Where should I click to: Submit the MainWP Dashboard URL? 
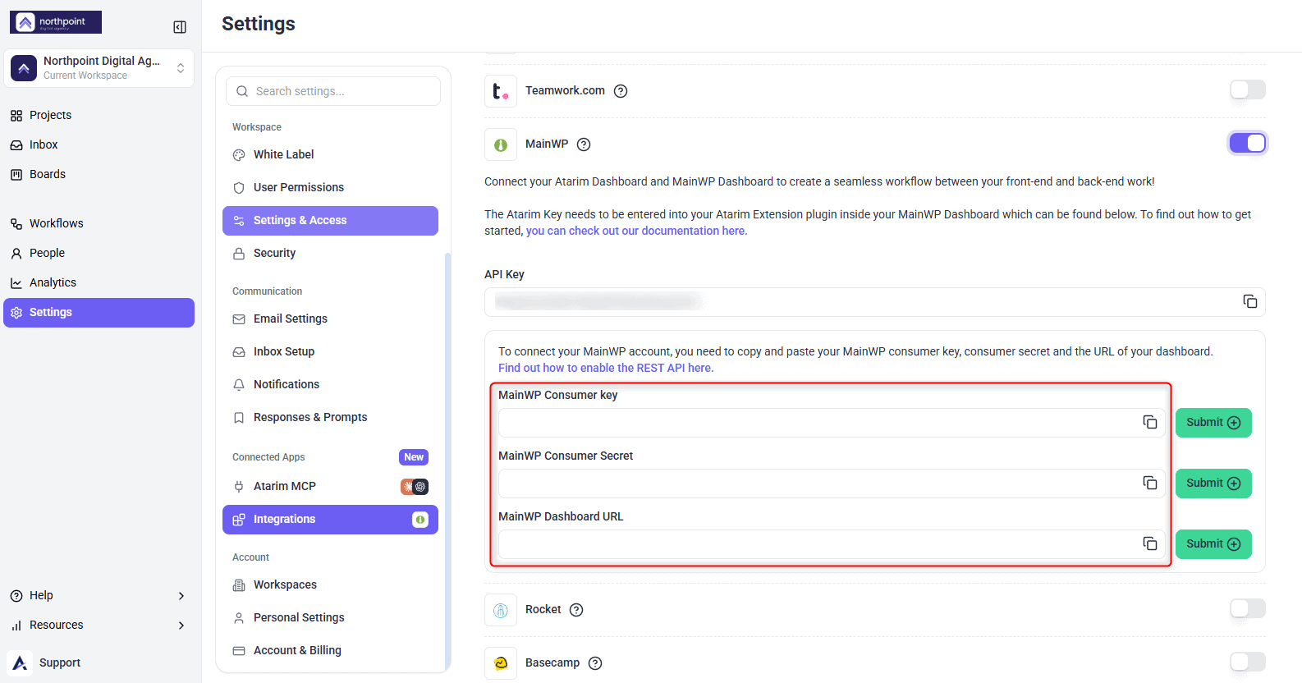pyautogui.click(x=1213, y=544)
